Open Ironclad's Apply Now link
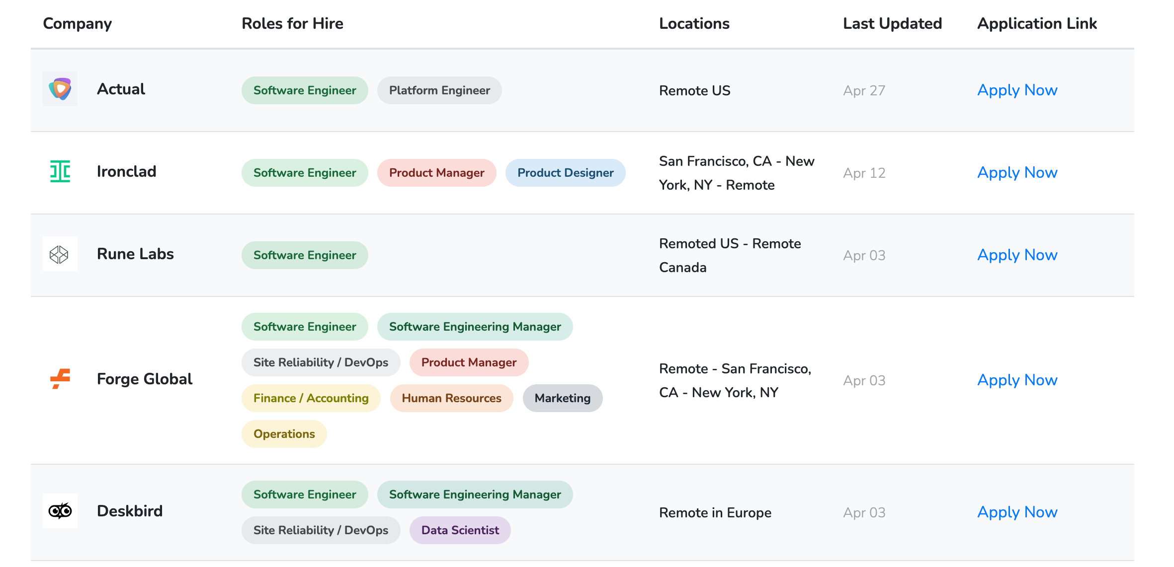This screenshot has width=1174, height=567. tap(1017, 172)
